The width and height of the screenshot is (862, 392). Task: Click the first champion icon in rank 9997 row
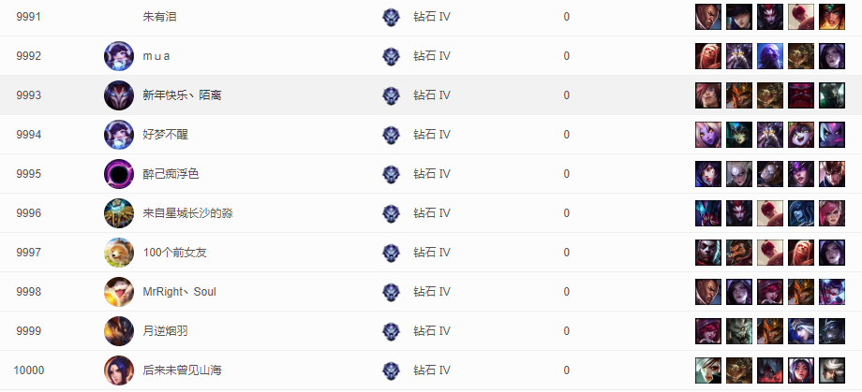point(708,253)
